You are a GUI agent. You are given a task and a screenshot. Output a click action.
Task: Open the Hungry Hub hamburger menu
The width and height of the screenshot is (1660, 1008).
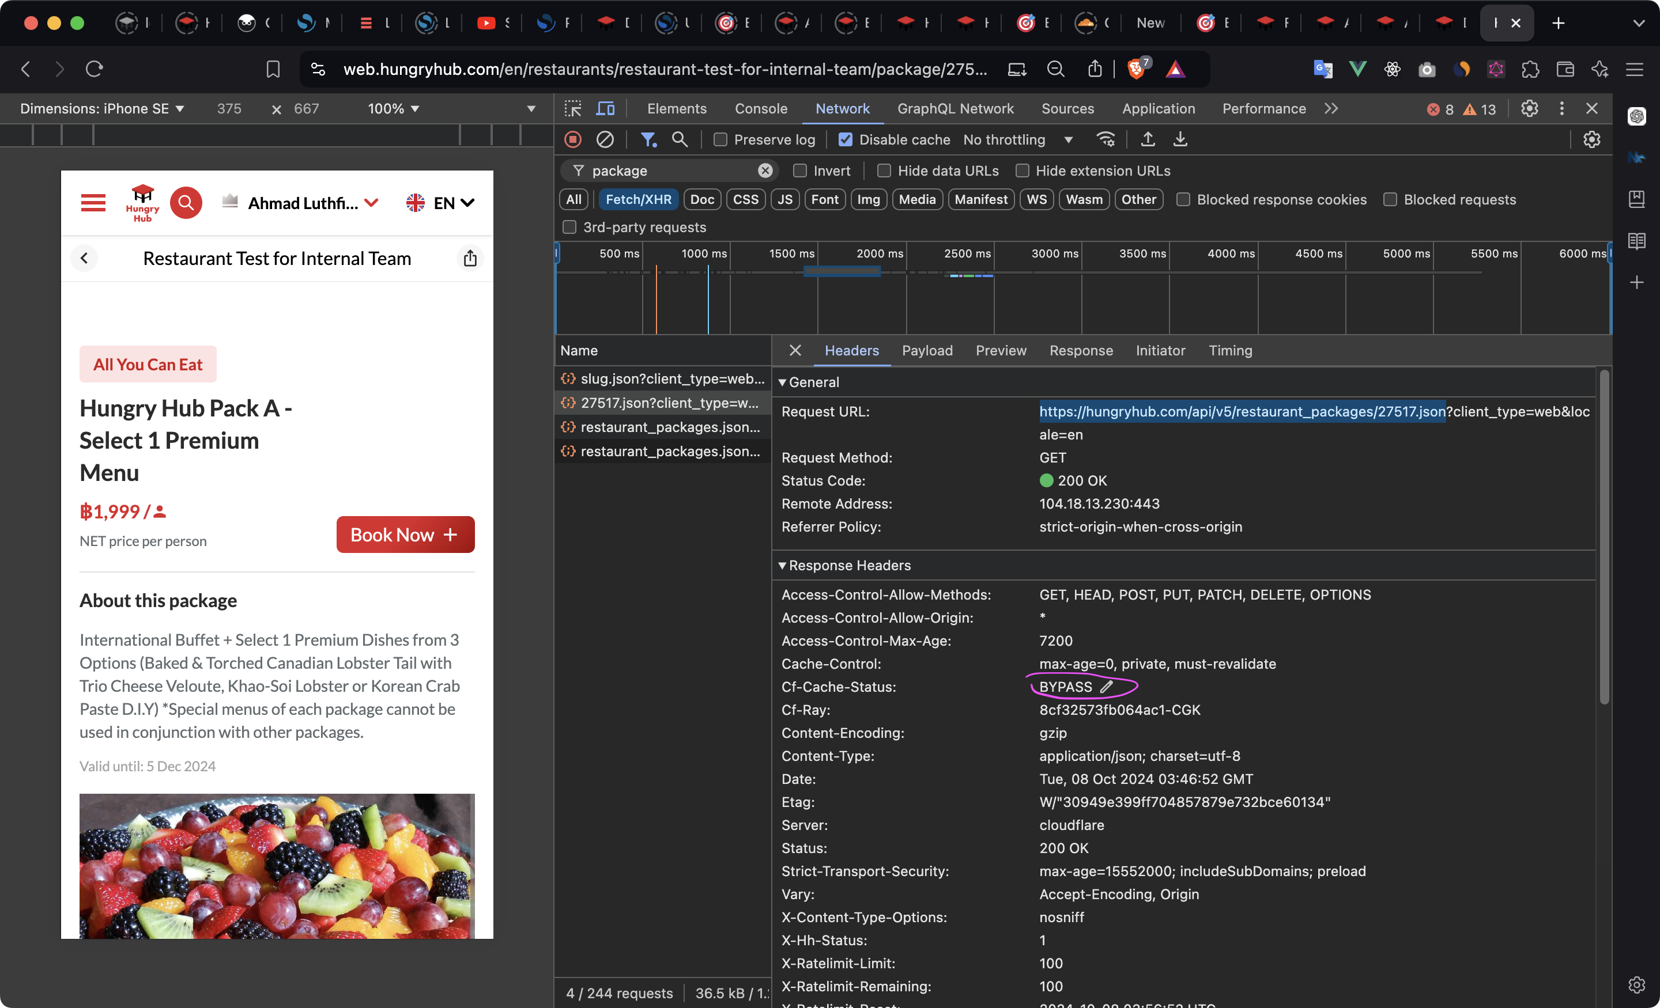[x=93, y=203]
